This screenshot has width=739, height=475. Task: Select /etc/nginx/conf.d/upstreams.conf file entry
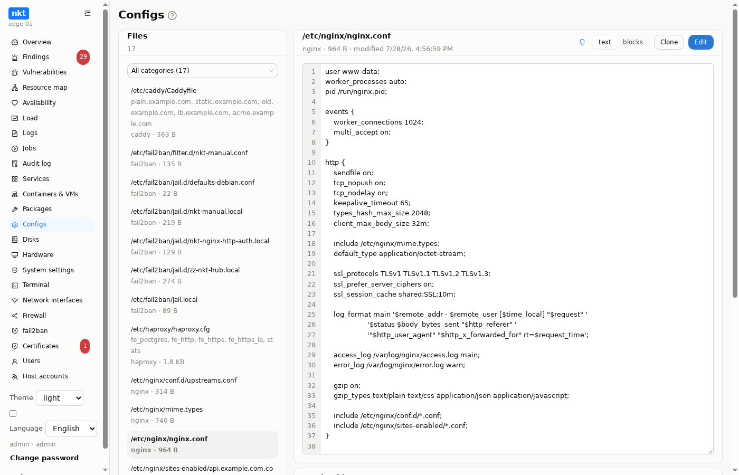(x=203, y=386)
